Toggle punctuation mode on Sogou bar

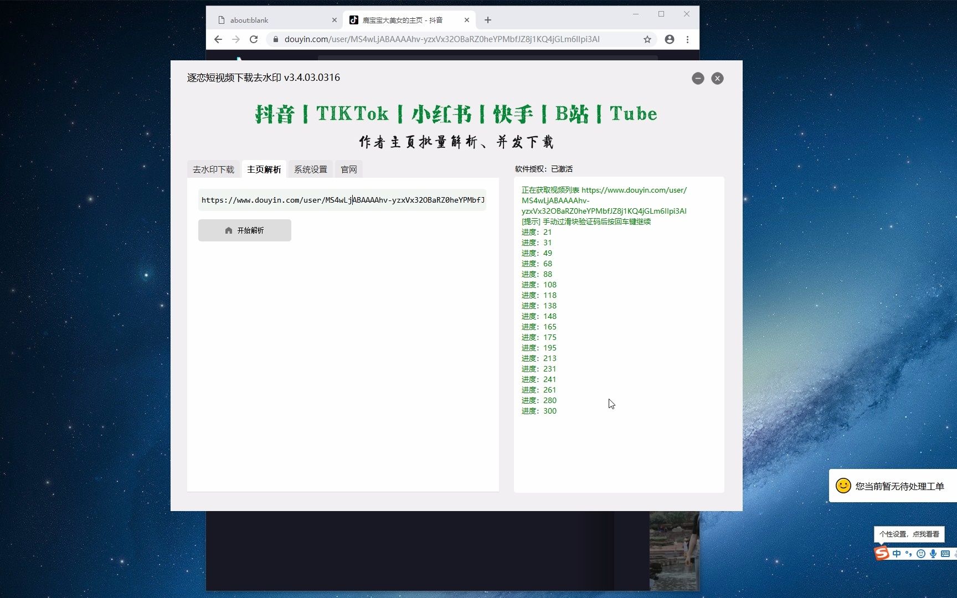click(908, 554)
